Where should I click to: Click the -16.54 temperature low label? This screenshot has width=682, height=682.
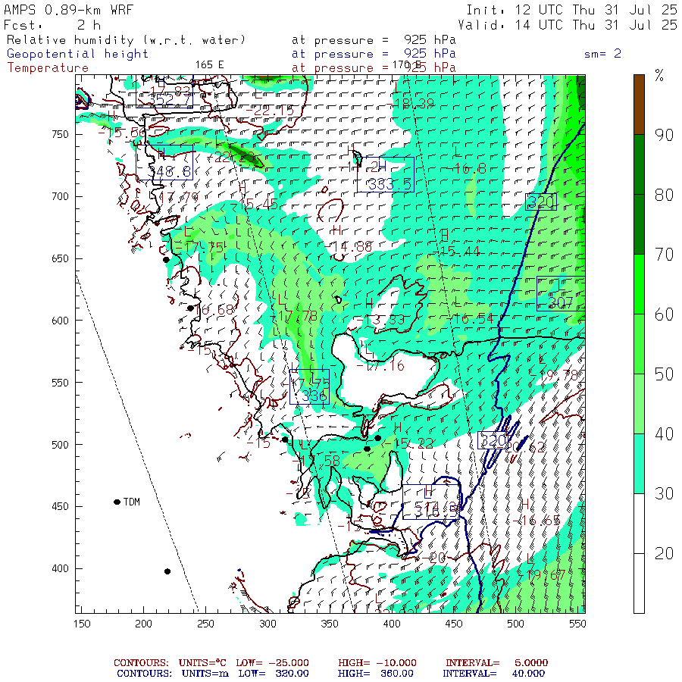click(471, 319)
